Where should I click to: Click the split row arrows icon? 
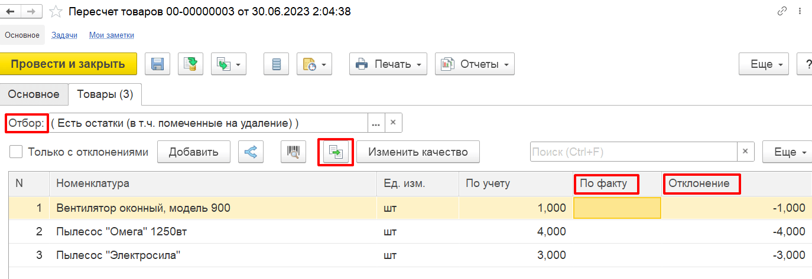(251, 152)
